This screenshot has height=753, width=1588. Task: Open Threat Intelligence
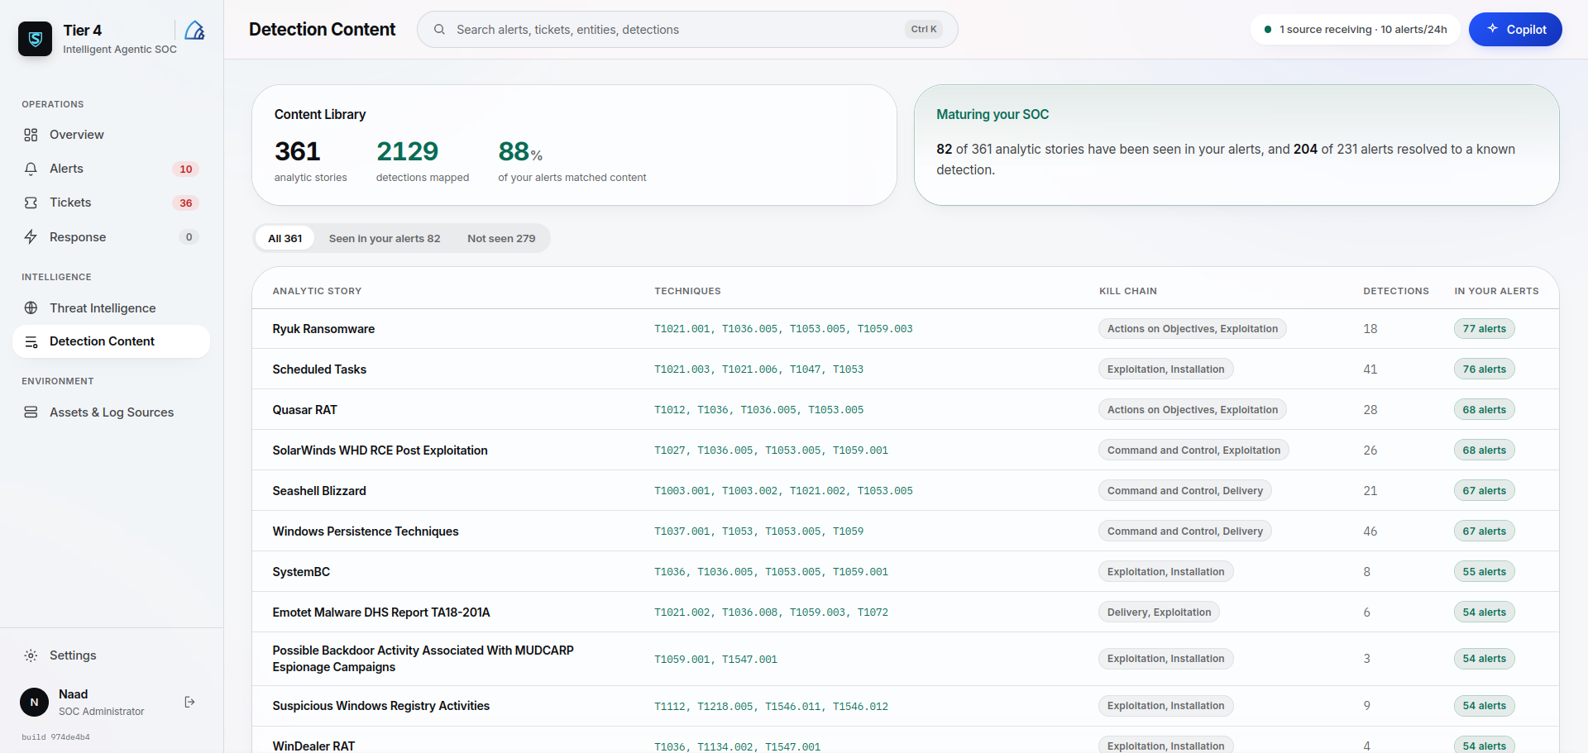coord(111,308)
